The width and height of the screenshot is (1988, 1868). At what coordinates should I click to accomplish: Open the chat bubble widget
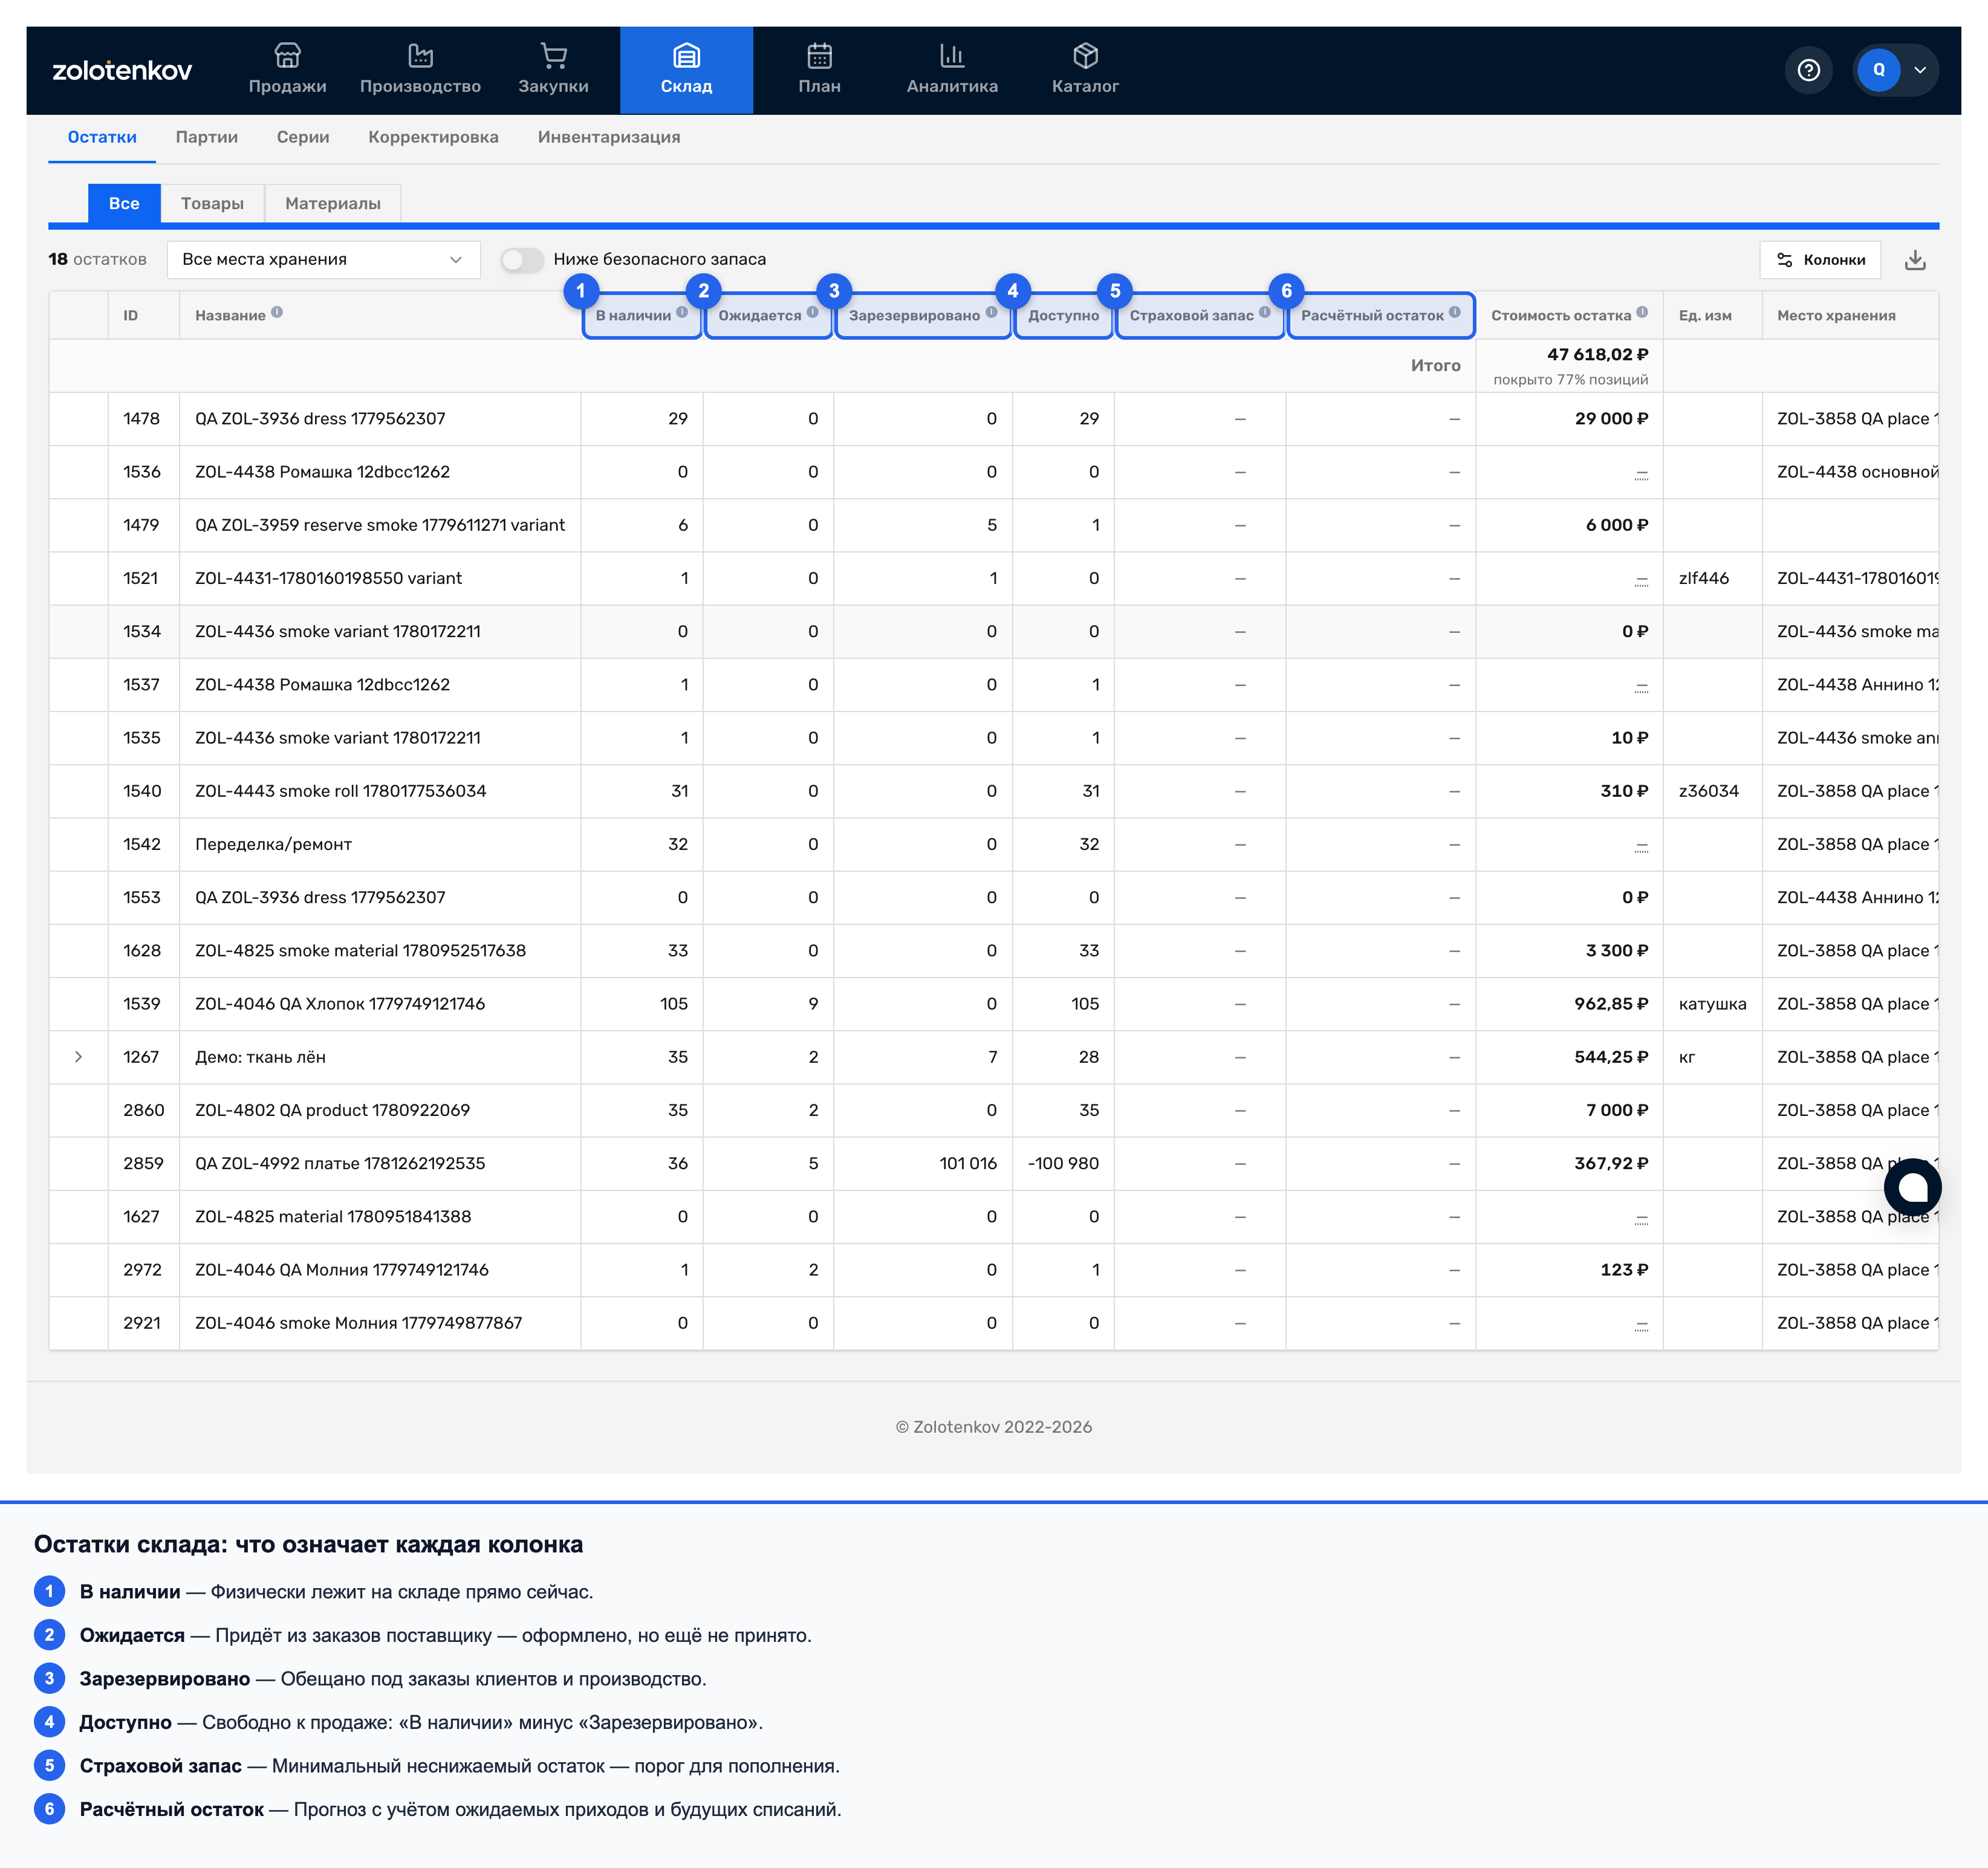tap(1912, 1187)
